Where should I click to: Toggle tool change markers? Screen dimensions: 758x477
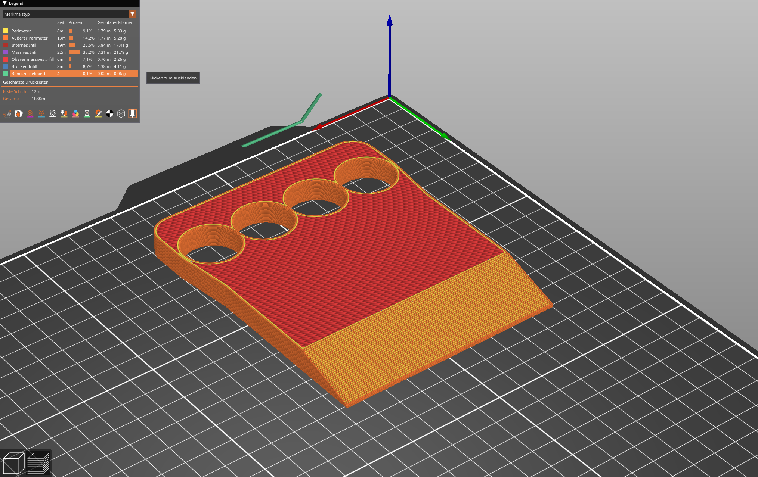[x=64, y=114]
